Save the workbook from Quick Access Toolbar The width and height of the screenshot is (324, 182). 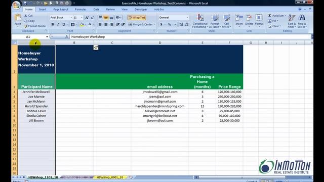pyautogui.click(x=25, y=3)
